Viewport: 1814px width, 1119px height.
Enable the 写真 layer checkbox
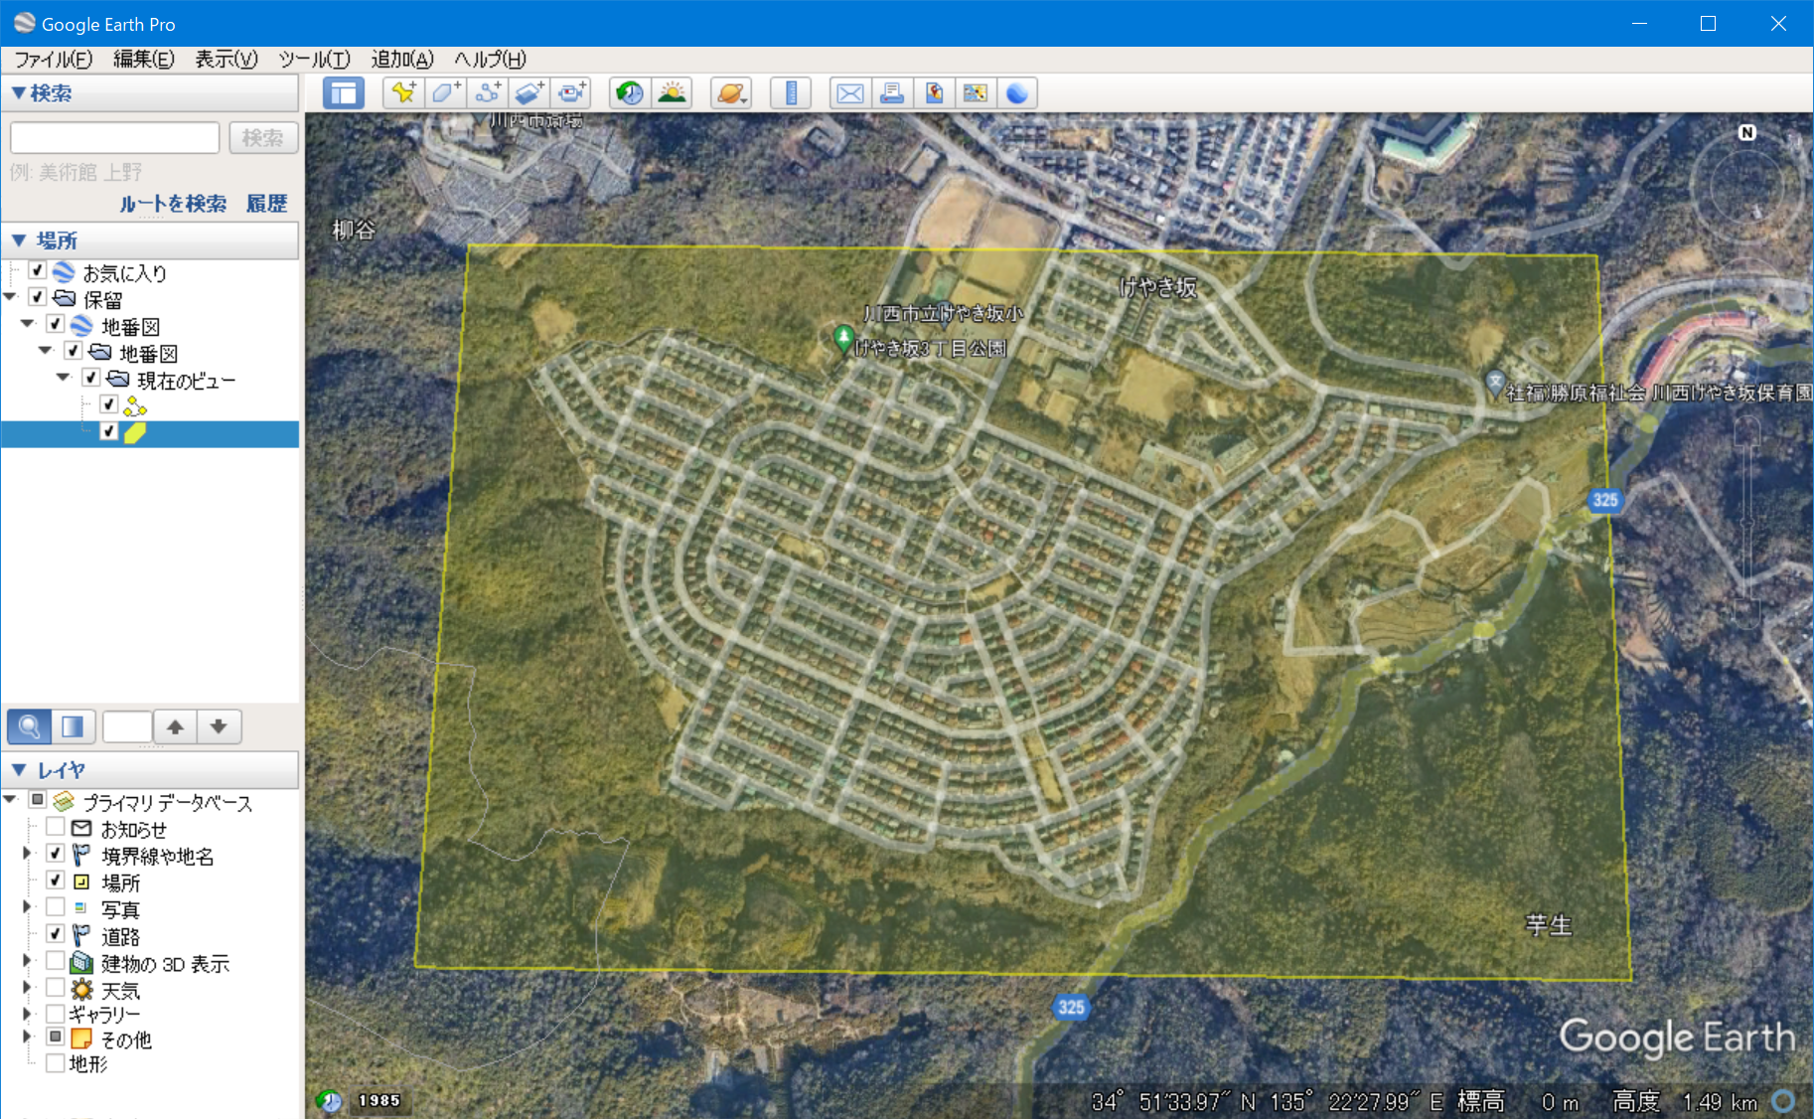(56, 907)
